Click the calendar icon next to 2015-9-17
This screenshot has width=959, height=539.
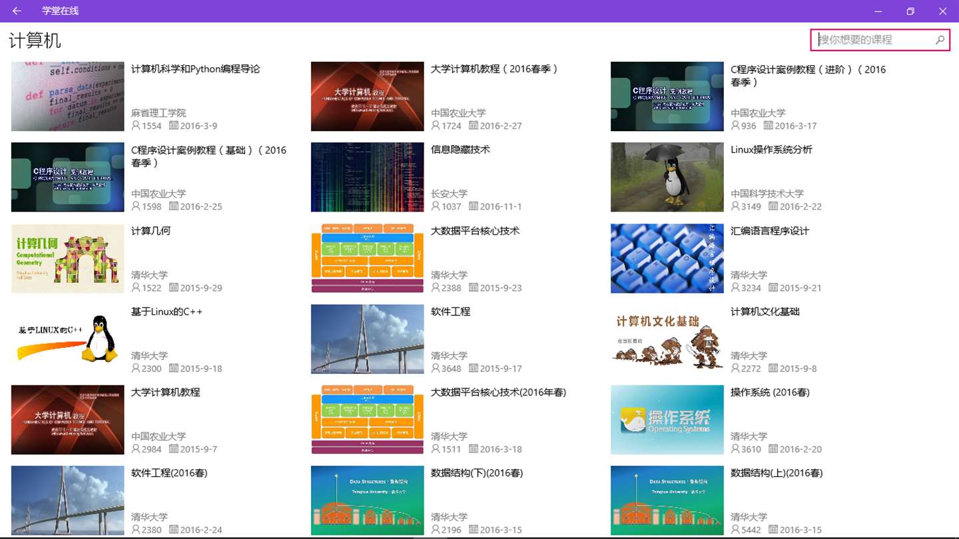point(474,368)
